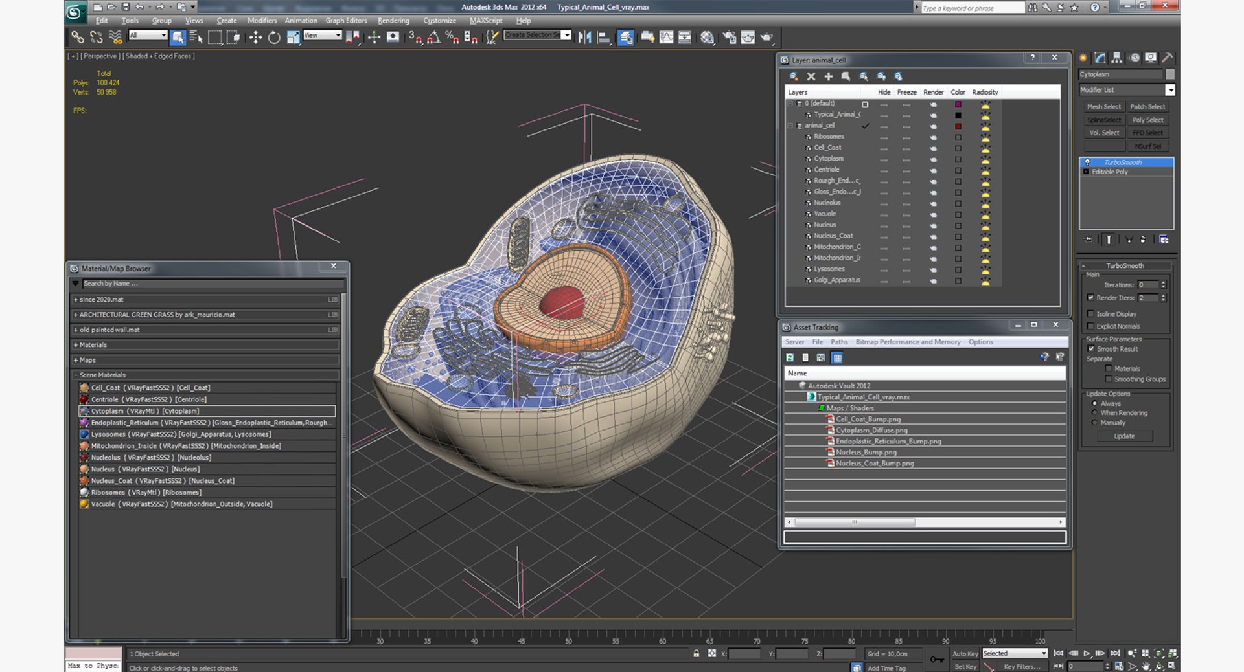Click the Refresh icon in Asset Tracking
Viewport: 1244px width, 672px height.
click(790, 357)
